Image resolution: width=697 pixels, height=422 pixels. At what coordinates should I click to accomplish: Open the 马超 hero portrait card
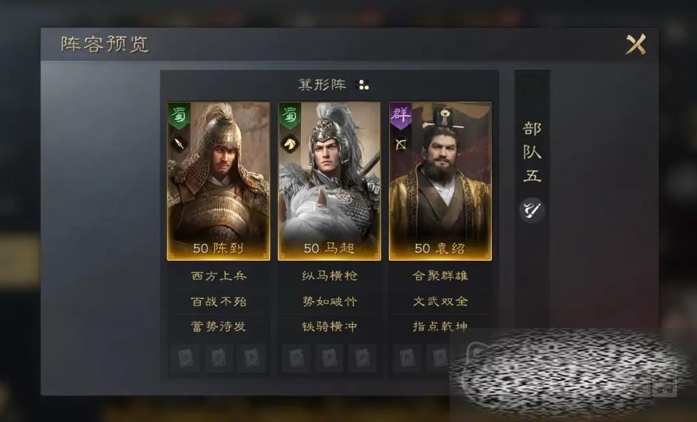click(329, 181)
